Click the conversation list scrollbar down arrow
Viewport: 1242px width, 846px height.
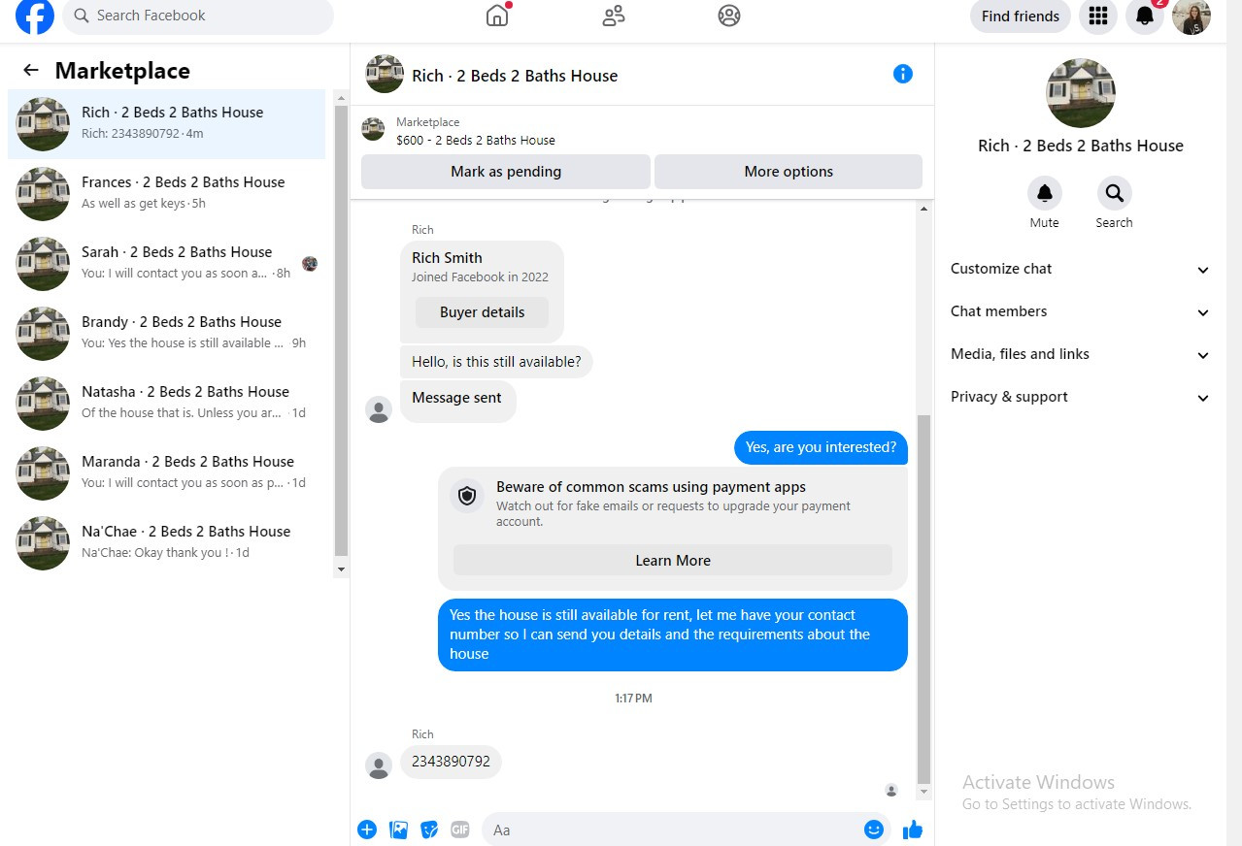[x=341, y=569]
